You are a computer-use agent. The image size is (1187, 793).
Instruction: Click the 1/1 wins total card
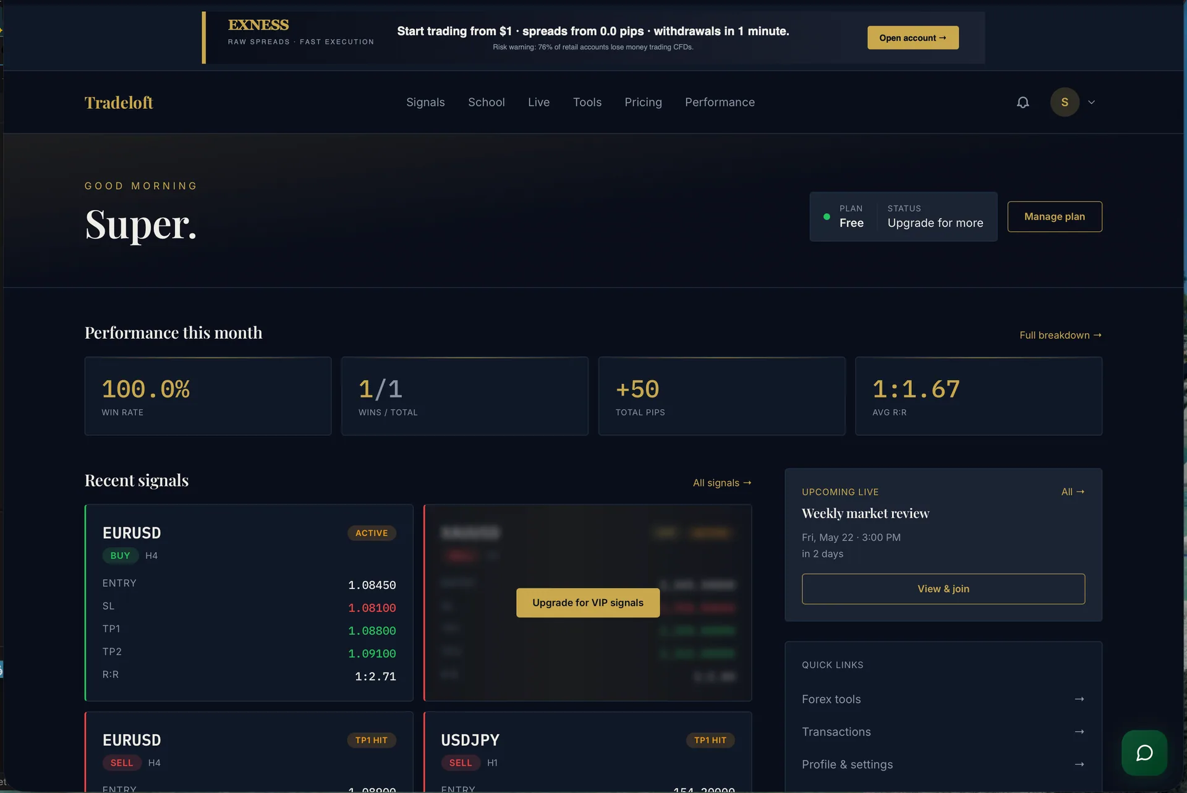point(464,396)
